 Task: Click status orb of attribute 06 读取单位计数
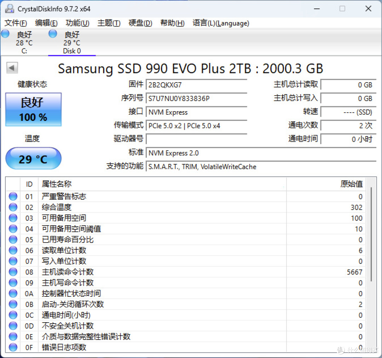[x=13, y=250]
